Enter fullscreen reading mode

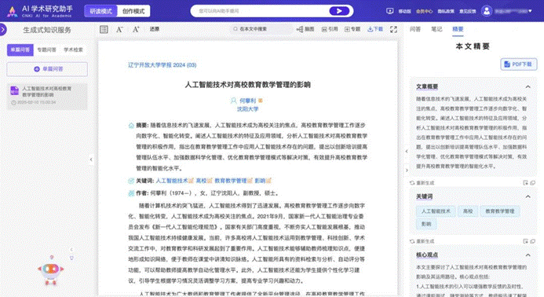(x=393, y=30)
